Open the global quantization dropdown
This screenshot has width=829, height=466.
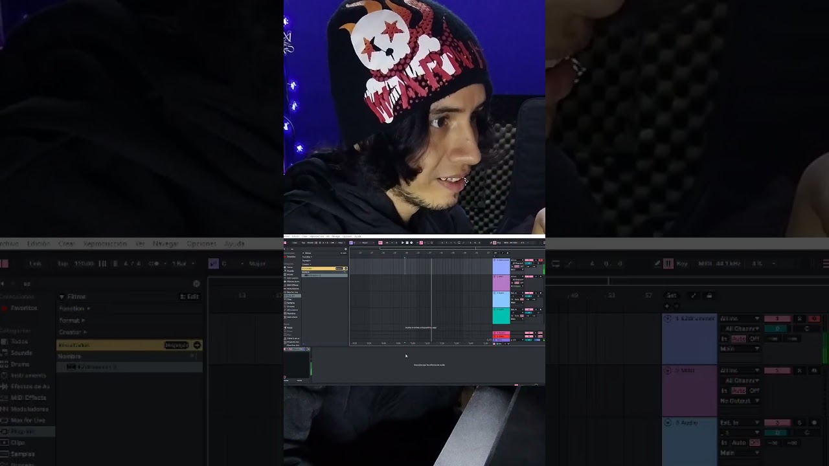pyautogui.click(x=341, y=243)
